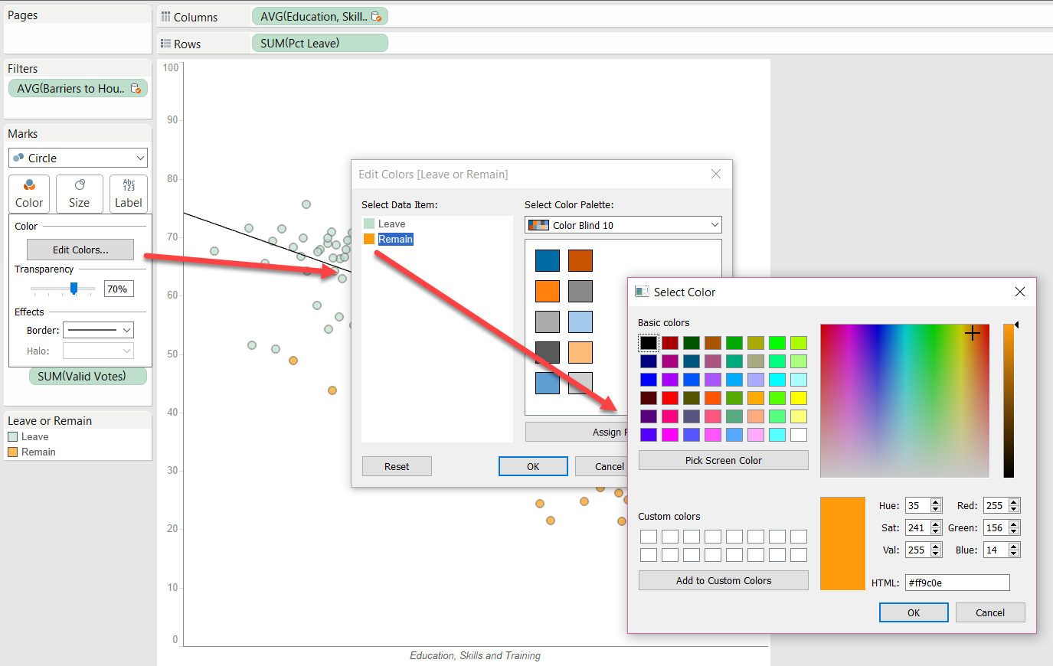Close the Select Color dialog
Viewport: 1053px width, 666px height.
[1020, 292]
